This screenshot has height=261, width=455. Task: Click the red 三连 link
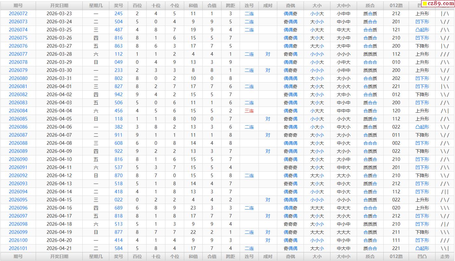(249, 111)
